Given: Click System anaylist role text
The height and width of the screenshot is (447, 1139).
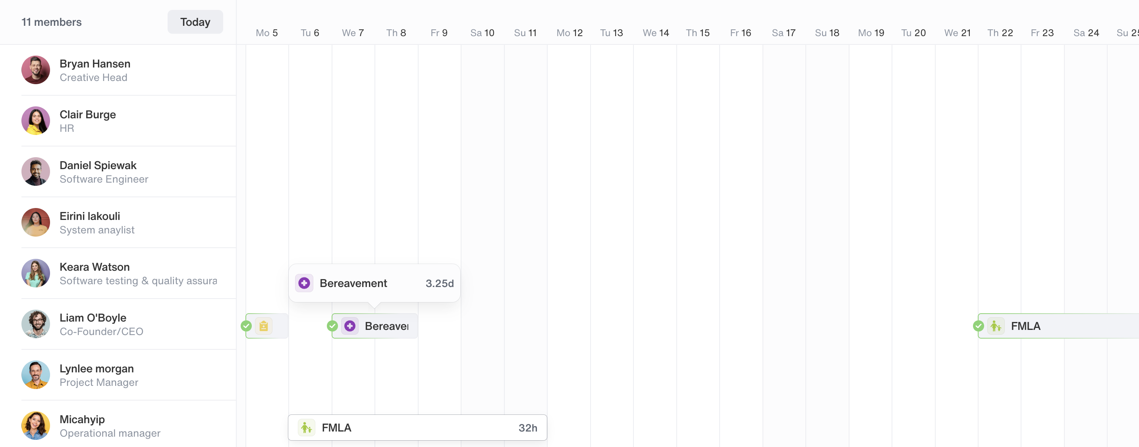Looking at the screenshot, I should point(97,230).
